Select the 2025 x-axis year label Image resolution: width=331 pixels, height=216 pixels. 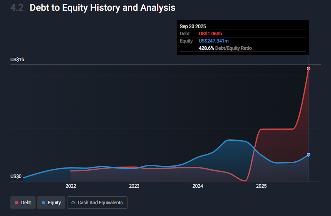(261, 186)
